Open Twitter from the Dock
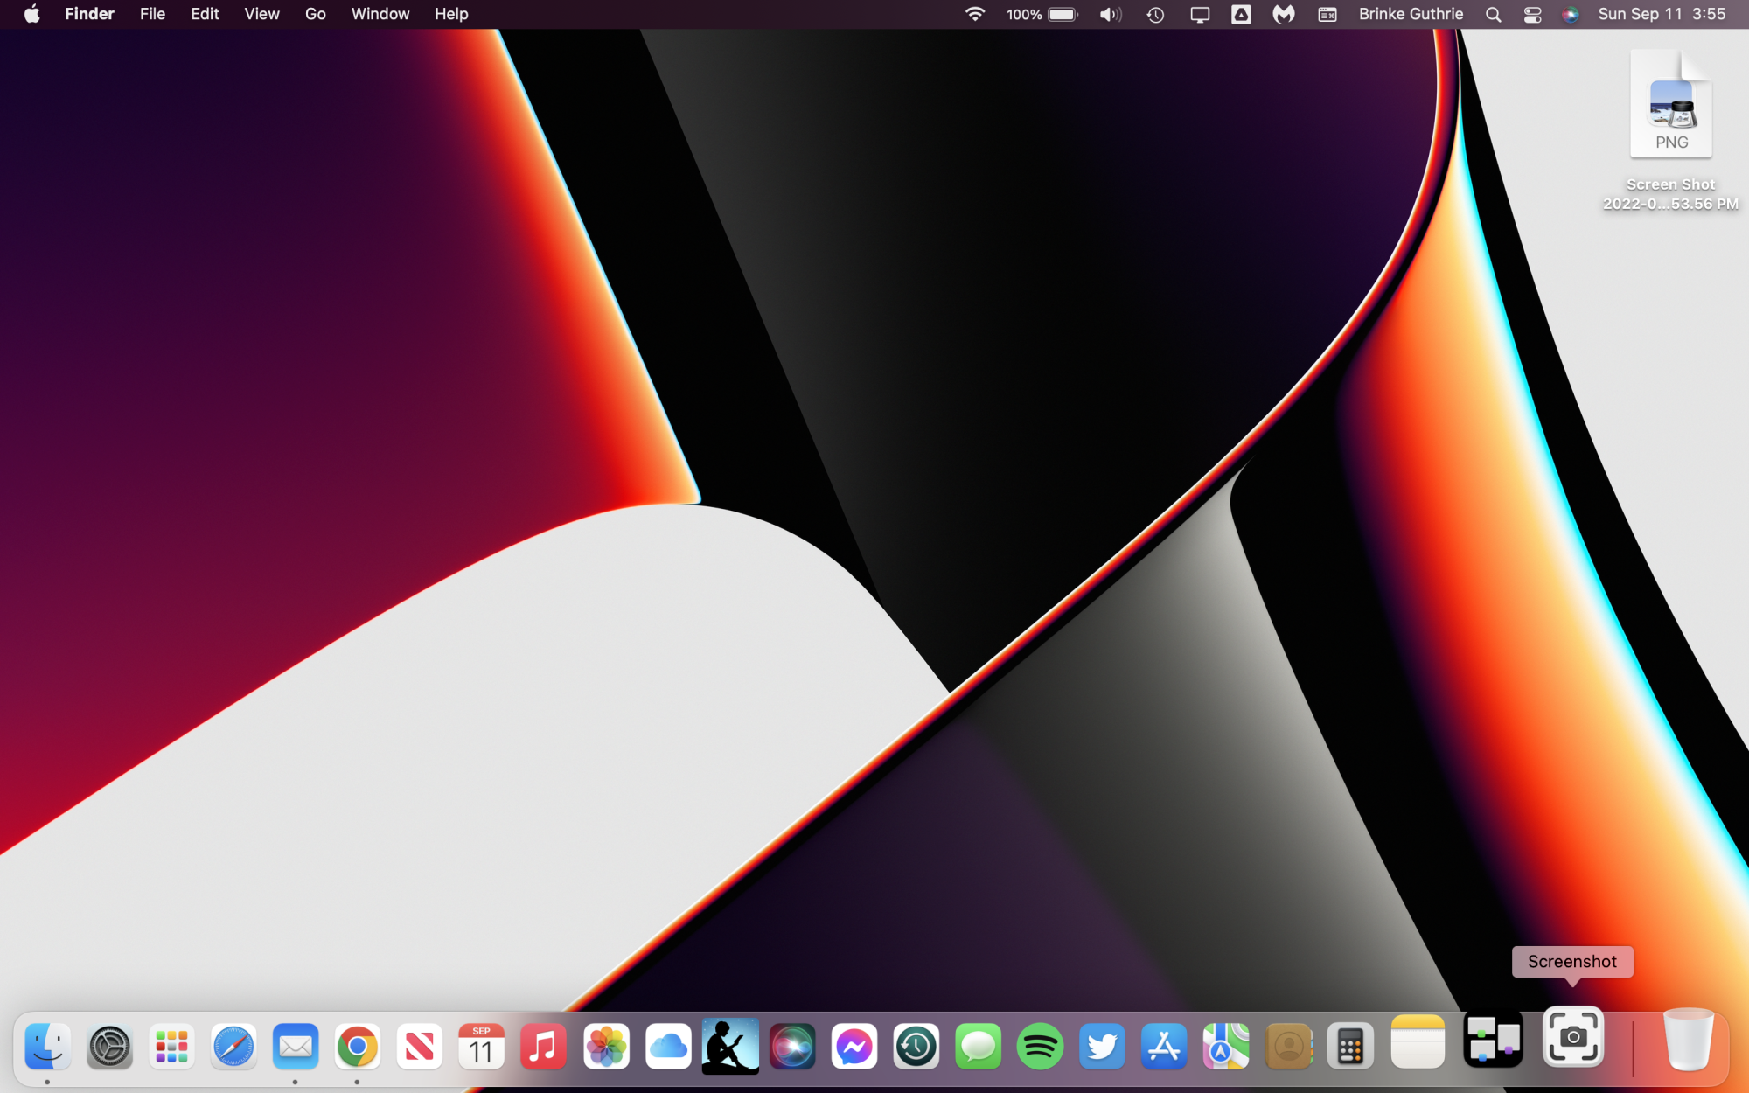The image size is (1749, 1093). (1102, 1046)
